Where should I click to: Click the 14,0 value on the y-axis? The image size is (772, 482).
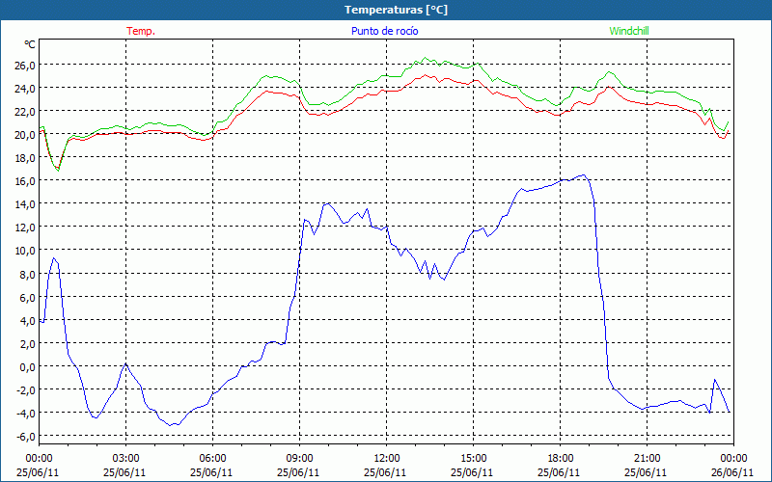pos(24,204)
